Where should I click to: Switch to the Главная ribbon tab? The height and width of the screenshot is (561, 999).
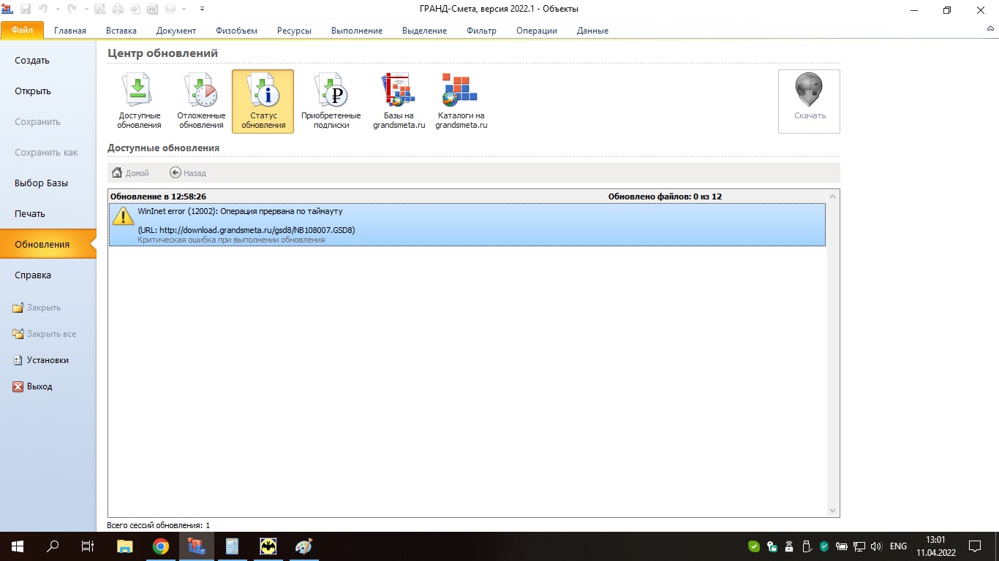pyautogui.click(x=70, y=31)
